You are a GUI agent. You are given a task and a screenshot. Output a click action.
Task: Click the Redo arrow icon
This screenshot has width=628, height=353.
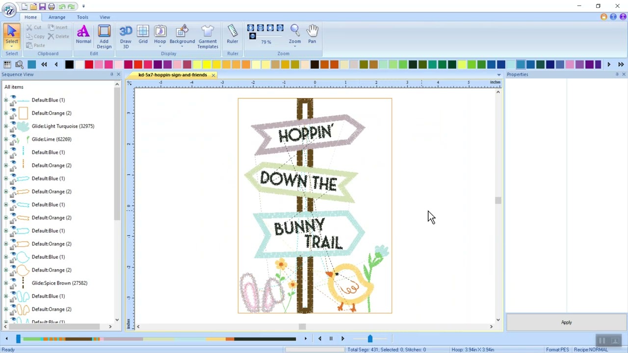tap(72, 6)
